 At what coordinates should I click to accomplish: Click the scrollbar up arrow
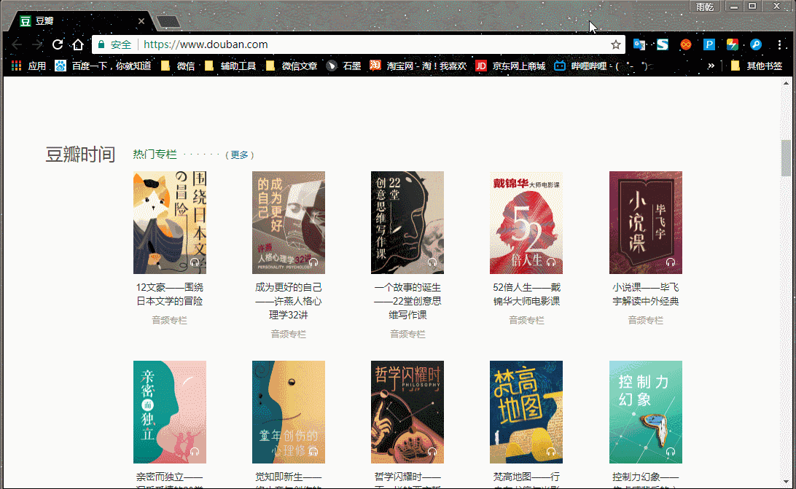(786, 83)
